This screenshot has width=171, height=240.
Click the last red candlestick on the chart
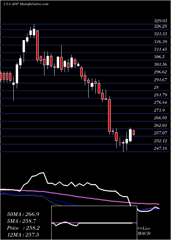(134, 133)
